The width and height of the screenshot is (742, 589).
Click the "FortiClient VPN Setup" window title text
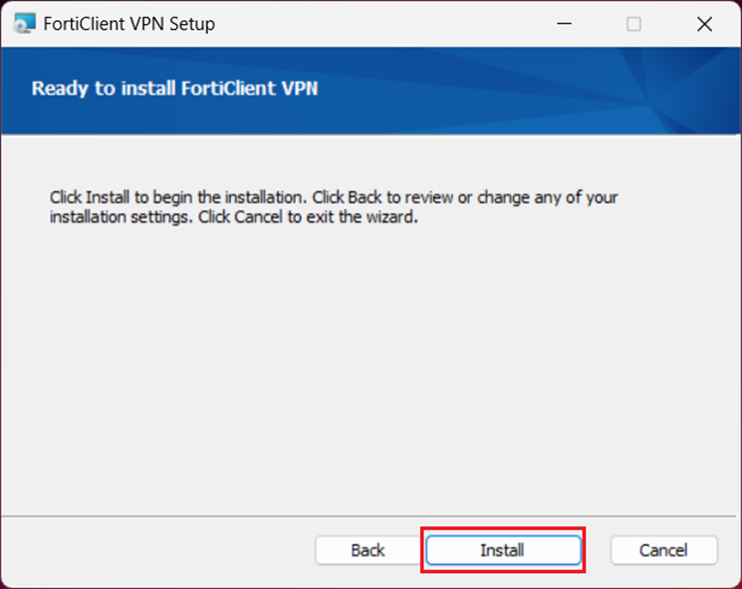point(129,24)
